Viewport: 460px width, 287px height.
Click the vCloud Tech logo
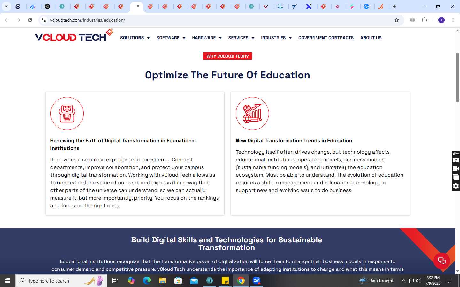tap(74, 36)
